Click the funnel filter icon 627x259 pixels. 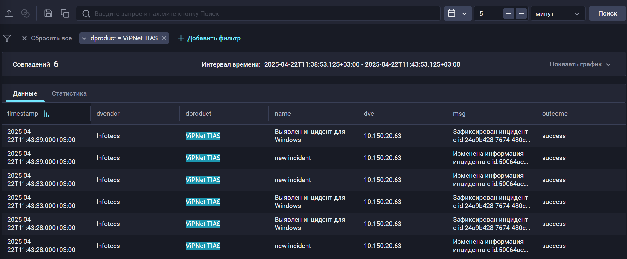[7, 38]
